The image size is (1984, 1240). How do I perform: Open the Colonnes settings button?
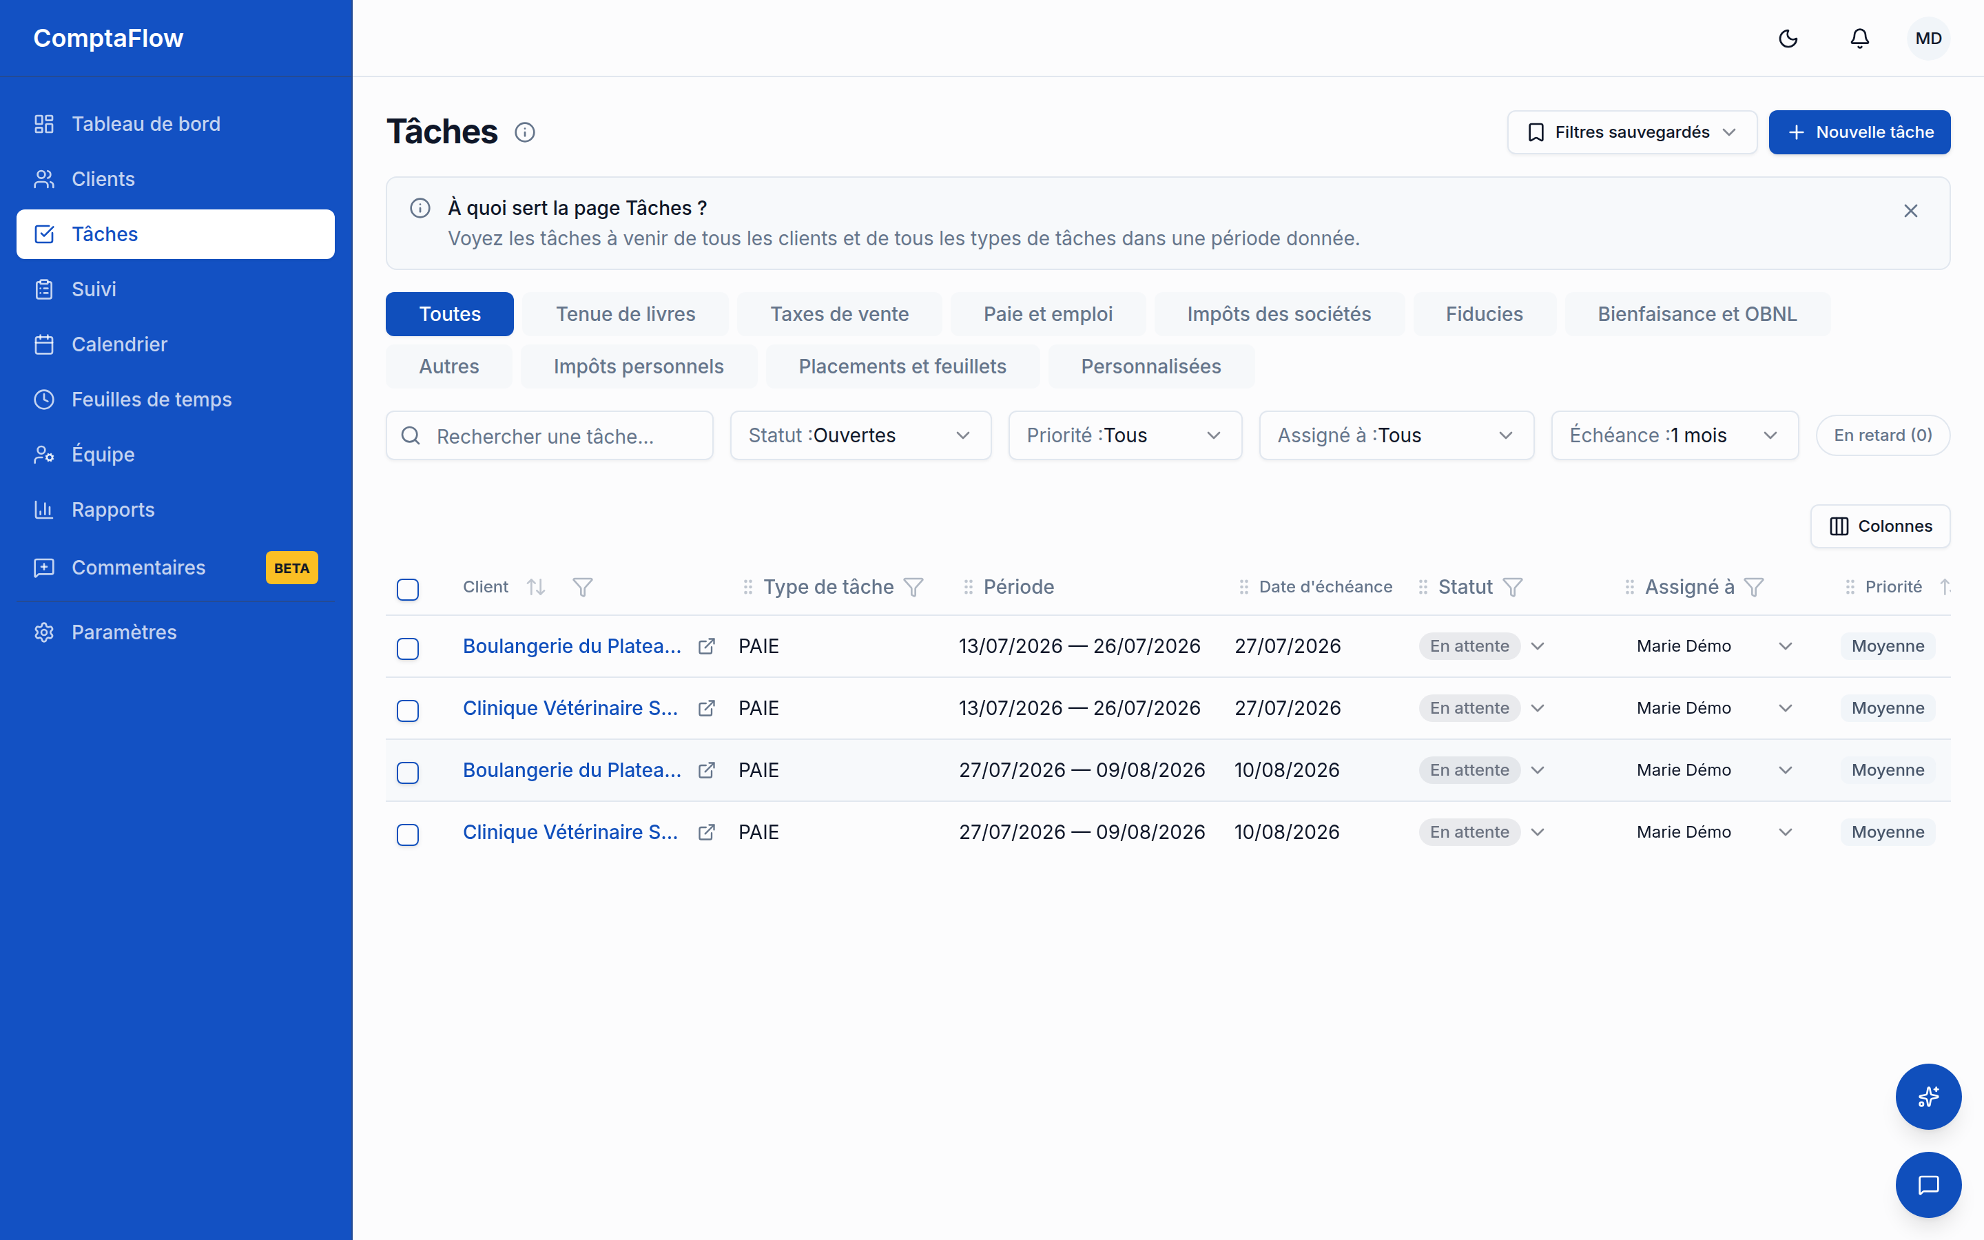tap(1880, 526)
